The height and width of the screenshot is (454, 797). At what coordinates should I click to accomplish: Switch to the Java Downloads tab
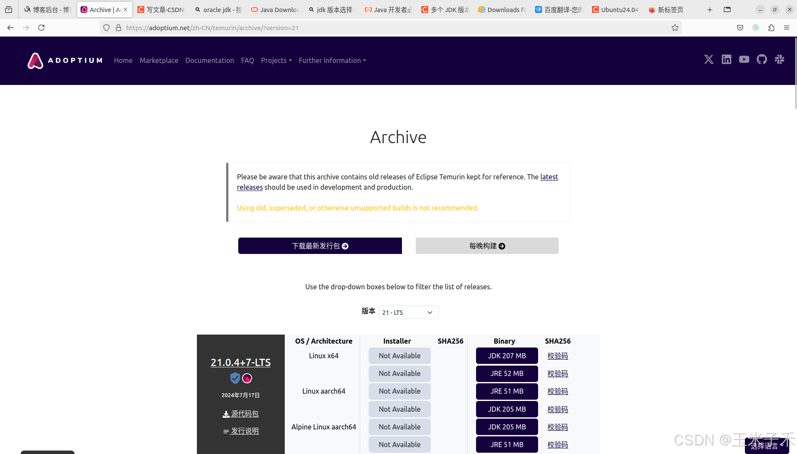(275, 9)
